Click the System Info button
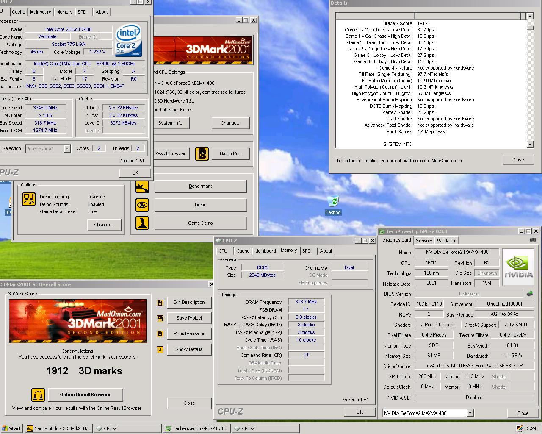The height and width of the screenshot is (434, 542). pyautogui.click(x=170, y=123)
